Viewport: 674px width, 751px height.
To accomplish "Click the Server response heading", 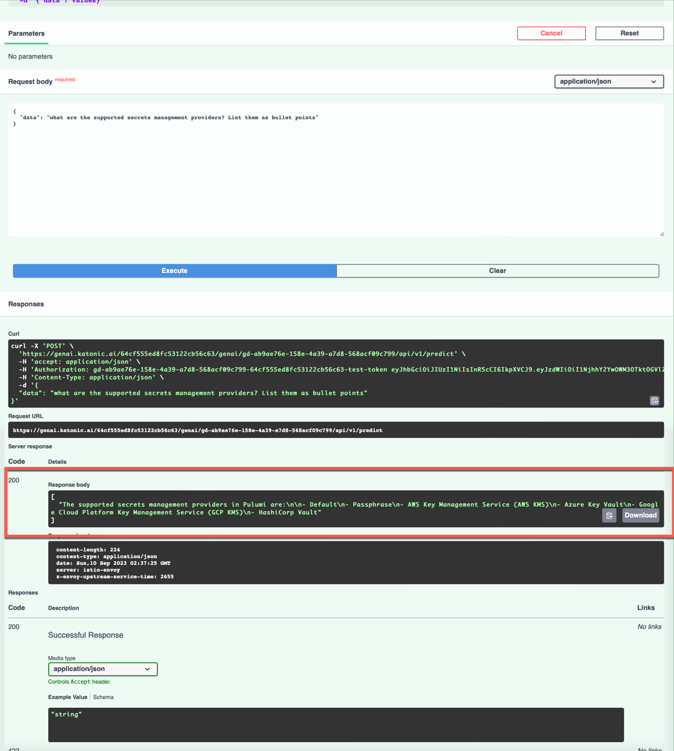I will coord(30,447).
